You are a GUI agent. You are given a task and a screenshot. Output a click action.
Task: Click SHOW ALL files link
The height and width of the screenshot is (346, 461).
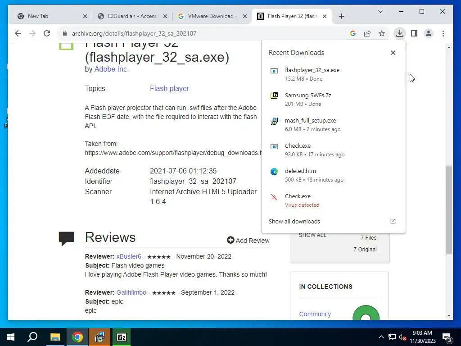tap(312, 235)
